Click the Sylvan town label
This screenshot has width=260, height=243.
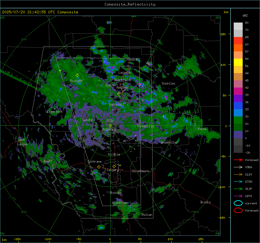(x=110, y=85)
